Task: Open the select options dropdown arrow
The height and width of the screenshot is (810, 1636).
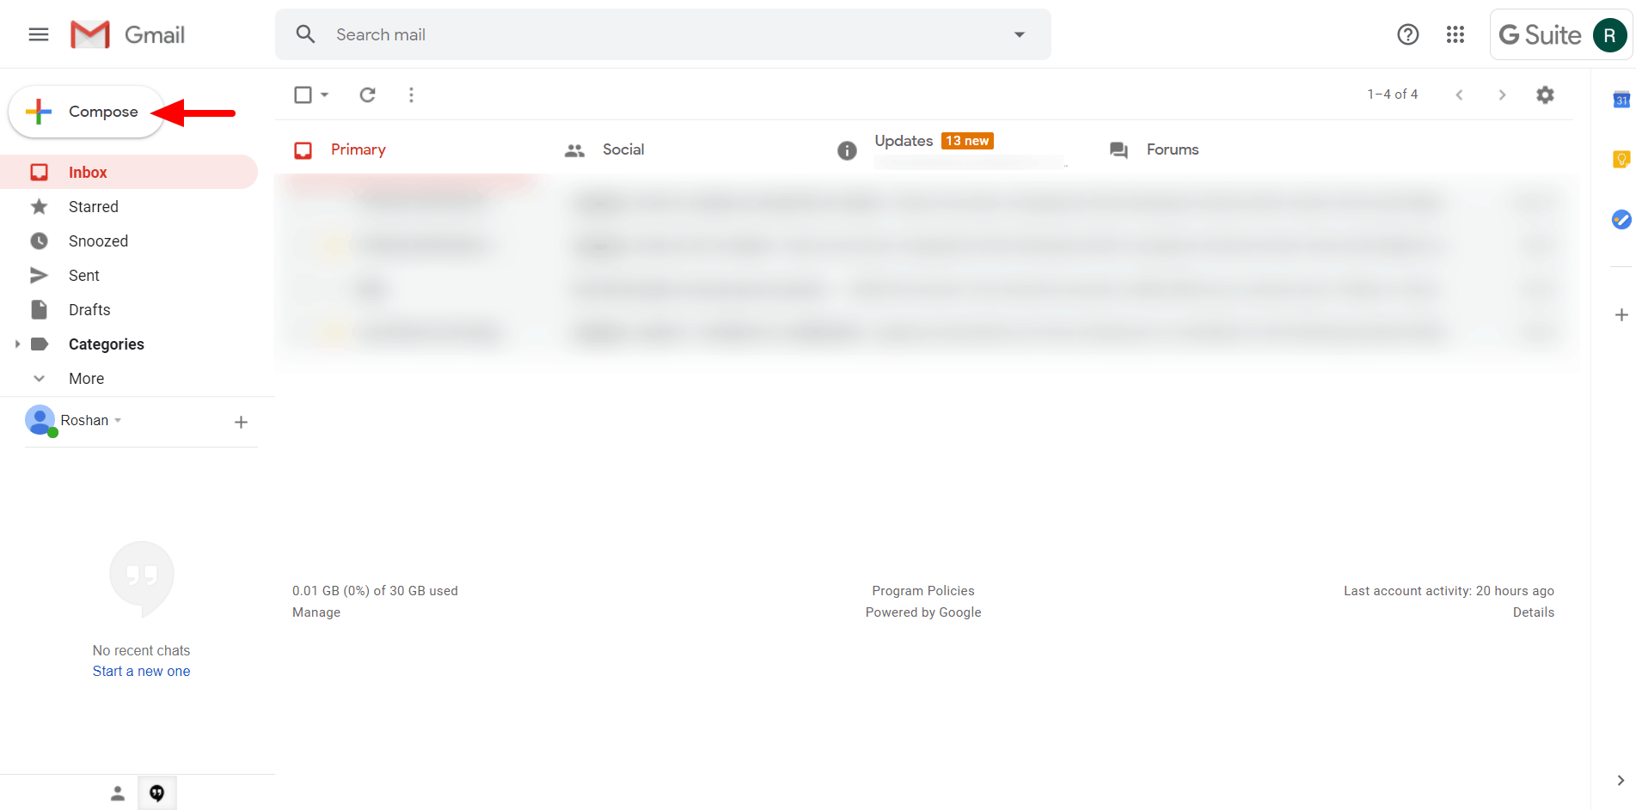Action: click(x=325, y=94)
